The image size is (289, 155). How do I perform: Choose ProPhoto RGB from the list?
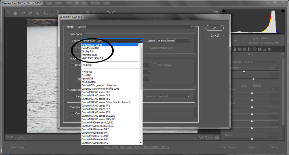click(89, 55)
